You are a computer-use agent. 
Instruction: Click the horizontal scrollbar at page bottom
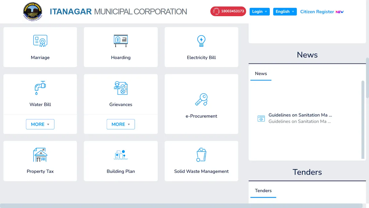click(181, 206)
